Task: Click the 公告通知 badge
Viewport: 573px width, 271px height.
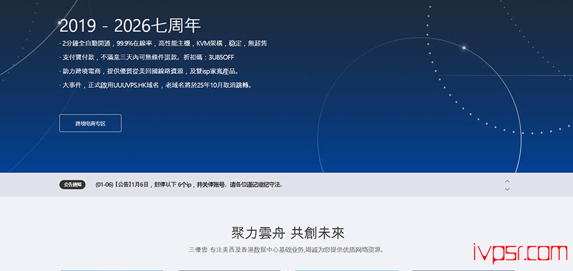Action: coord(72,184)
